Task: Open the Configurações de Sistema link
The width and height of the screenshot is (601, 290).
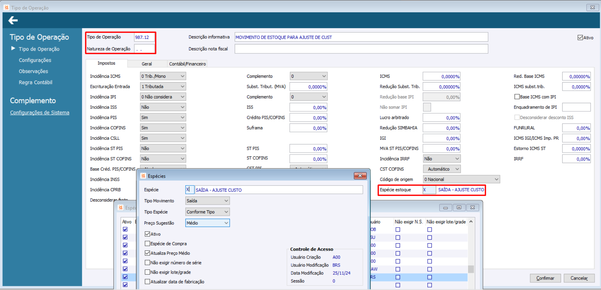Action: (x=40, y=113)
